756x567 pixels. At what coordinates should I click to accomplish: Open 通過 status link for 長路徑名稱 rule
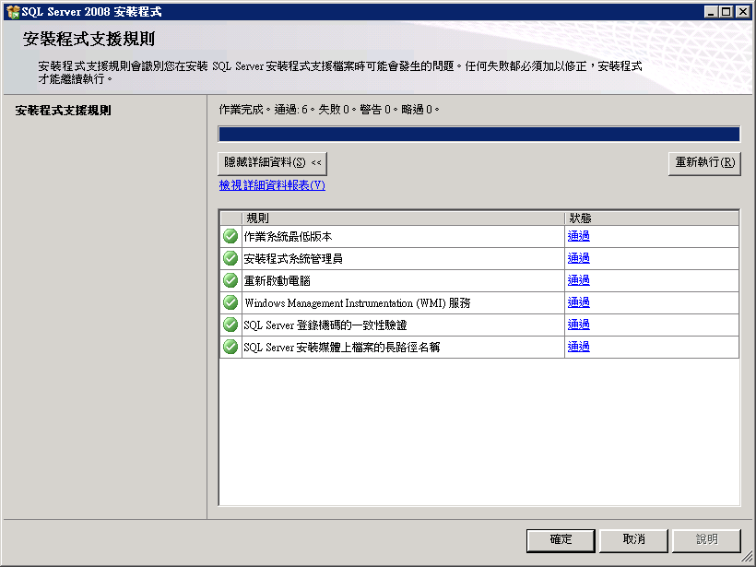point(579,347)
